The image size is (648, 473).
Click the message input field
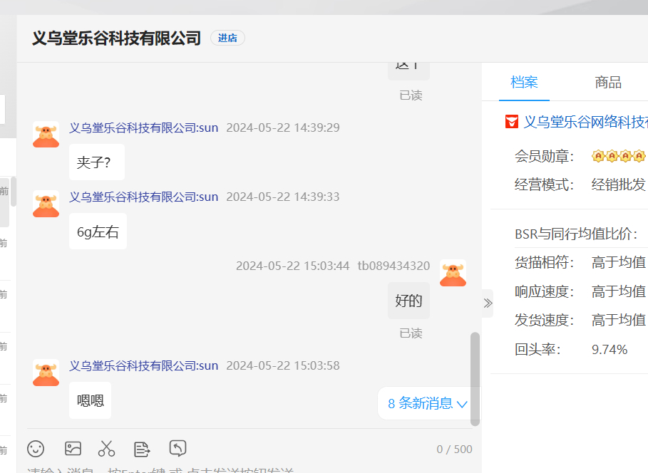[x=214, y=469]
